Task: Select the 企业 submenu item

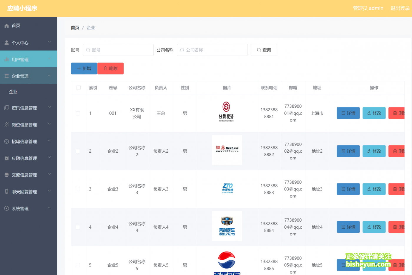Action: coord(29,92)
